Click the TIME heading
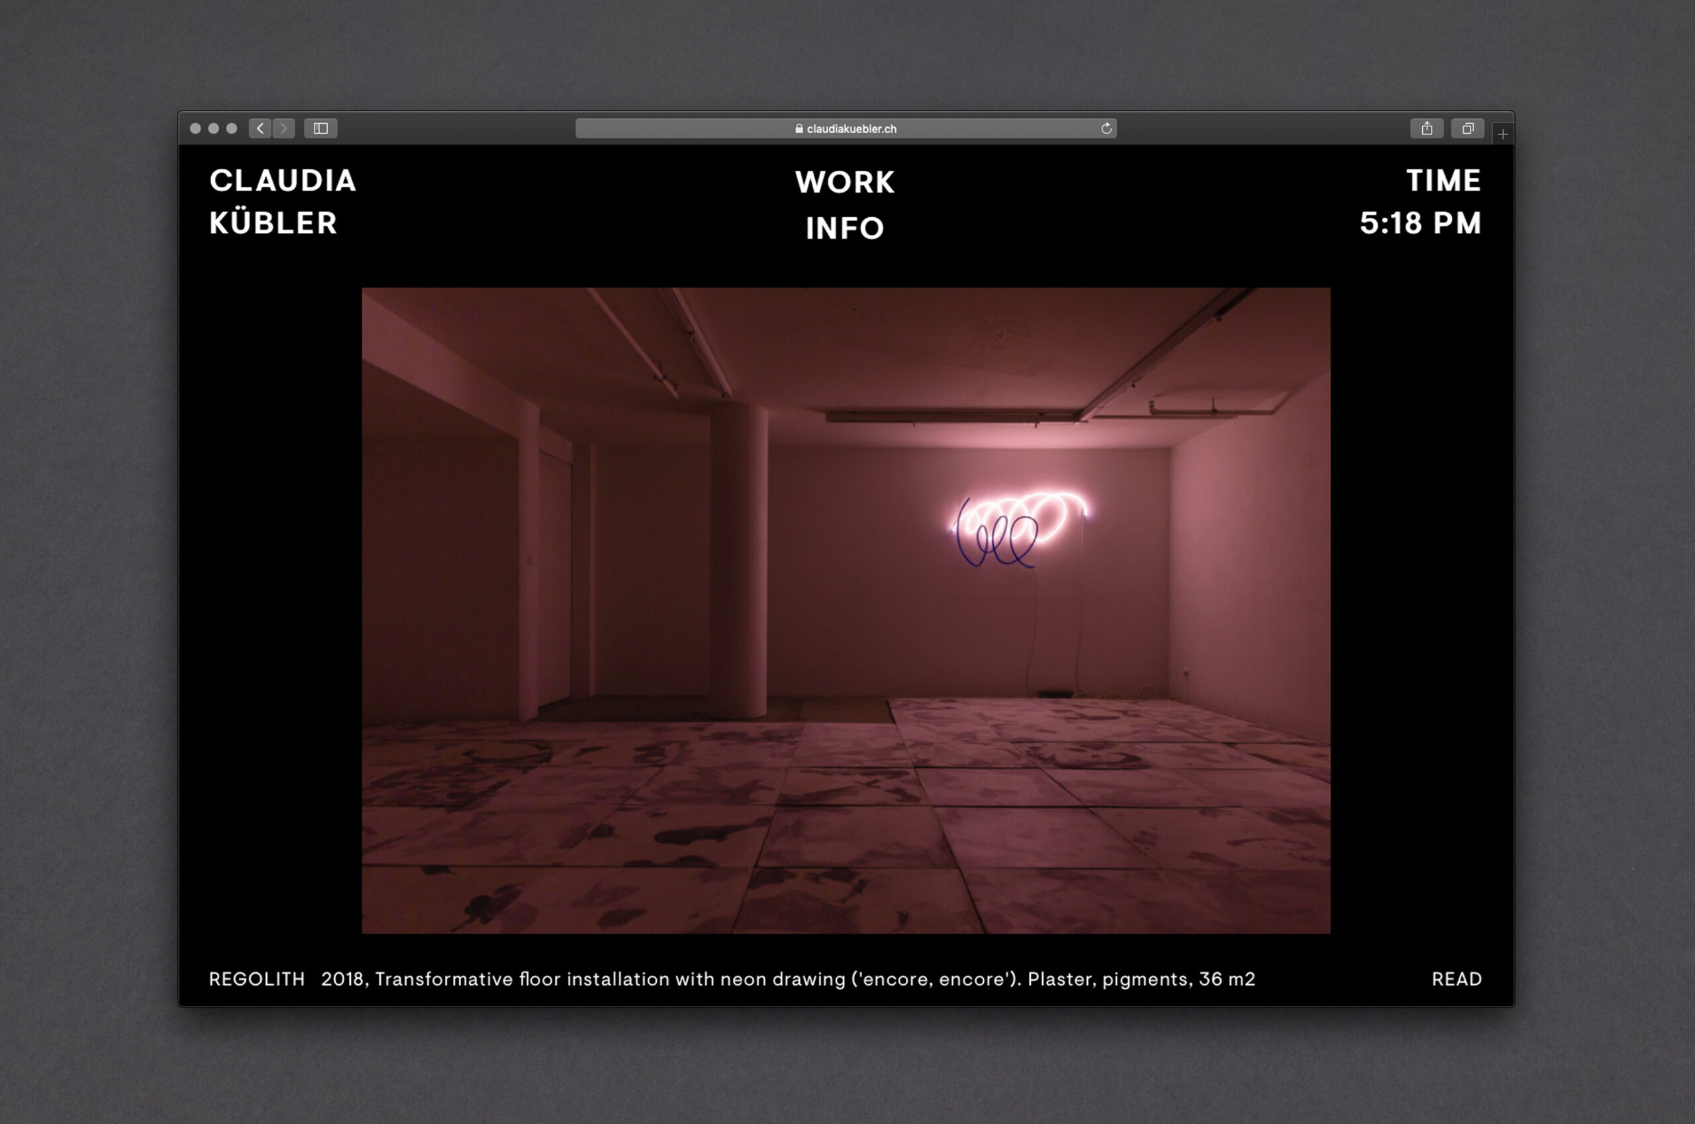Screen dimensions: 1695x1124 tap(1443, 181)
